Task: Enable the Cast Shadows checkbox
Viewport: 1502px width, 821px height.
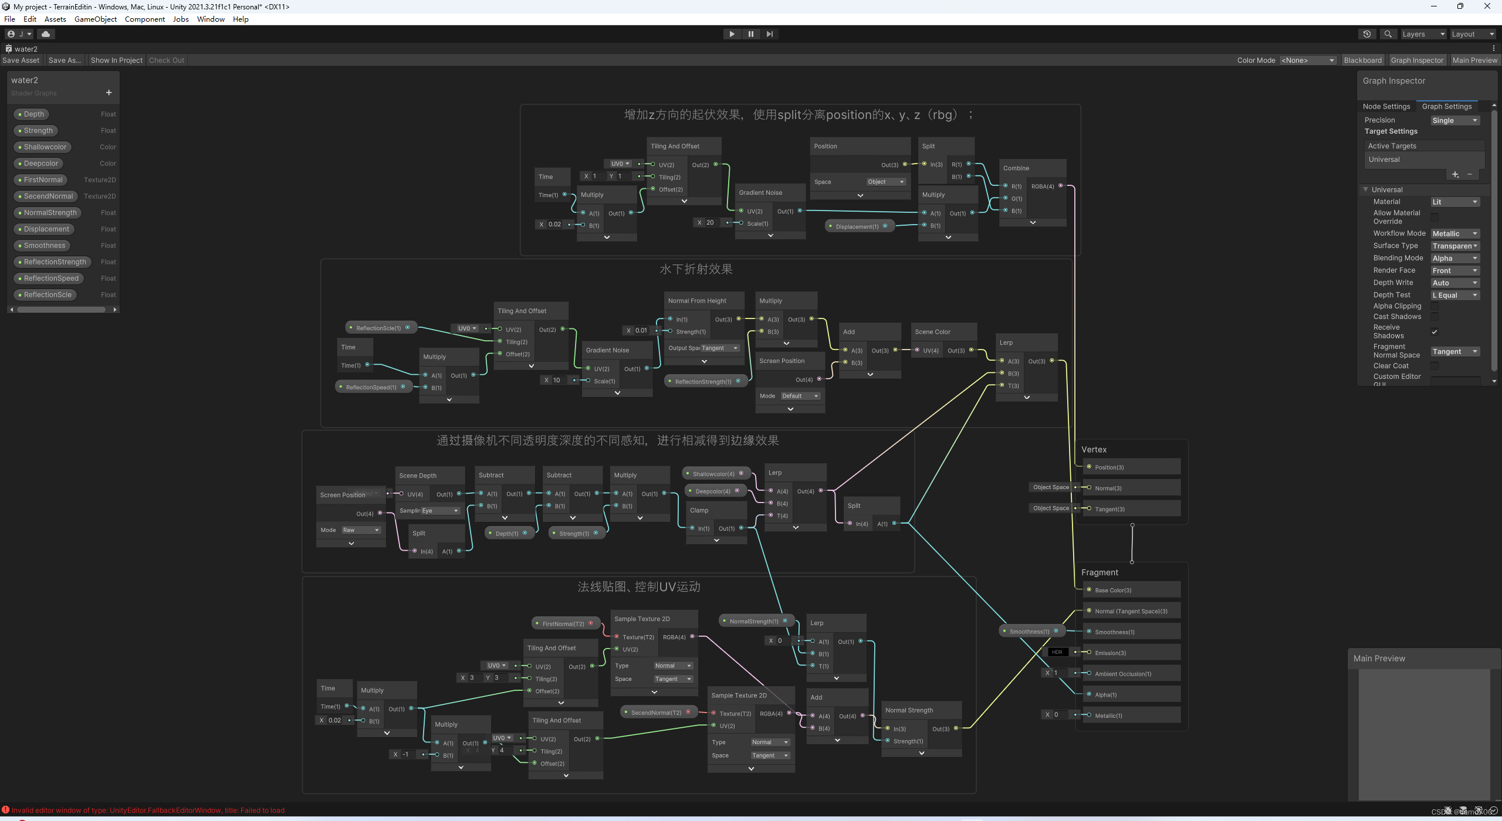Action: pyautogui.click(x=1435, y=317)
